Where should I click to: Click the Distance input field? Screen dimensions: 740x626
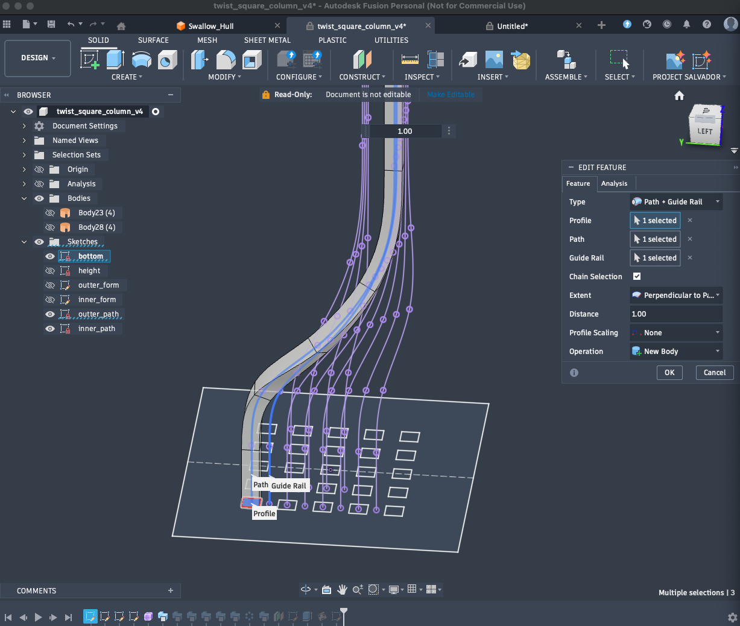coord(675,314)
